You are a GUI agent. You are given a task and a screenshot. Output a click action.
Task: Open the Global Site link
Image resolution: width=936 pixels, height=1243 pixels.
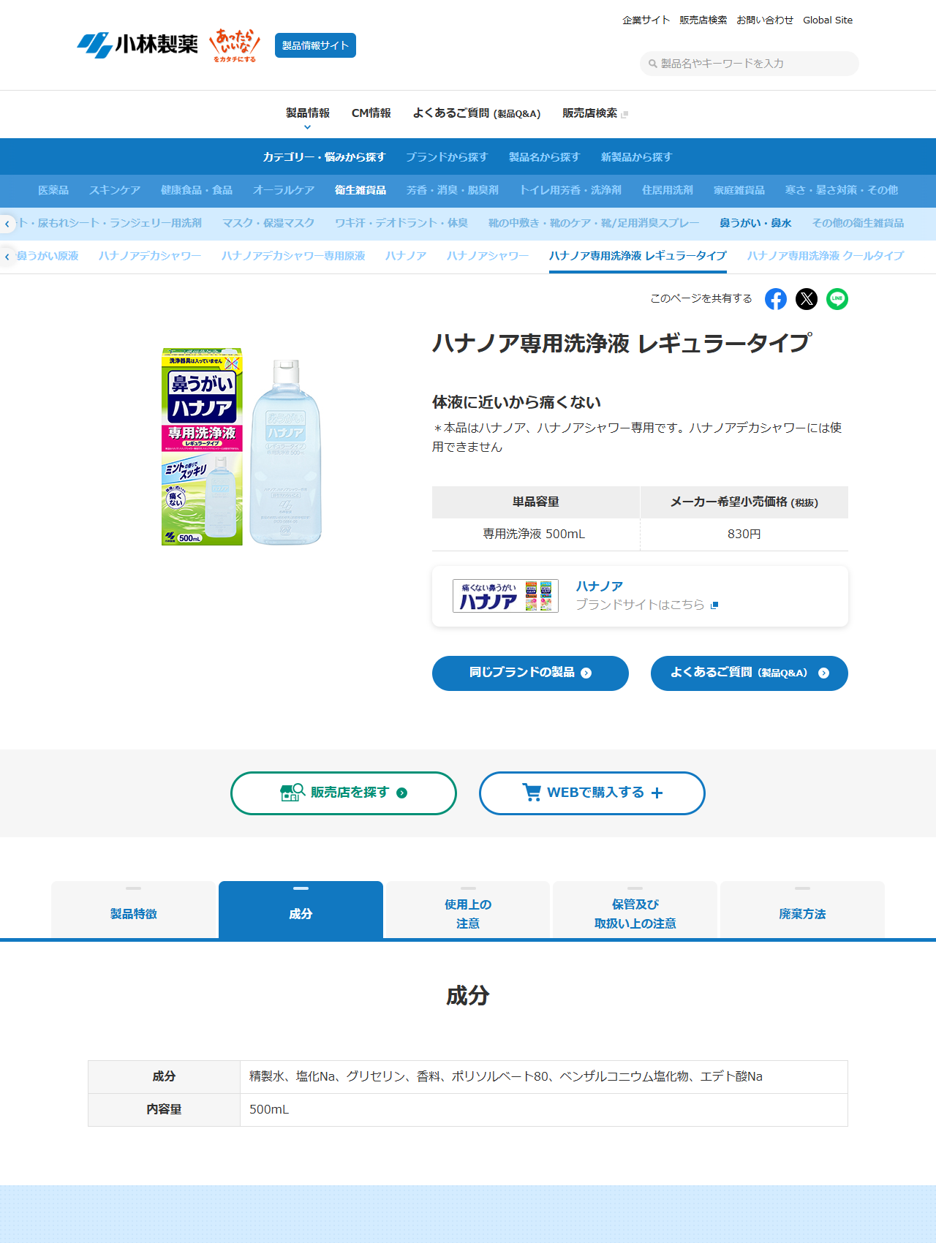828,20
